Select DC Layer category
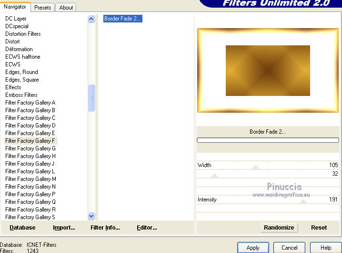Image resolution: width=342 pixels, height=253 pixels. 16,19
